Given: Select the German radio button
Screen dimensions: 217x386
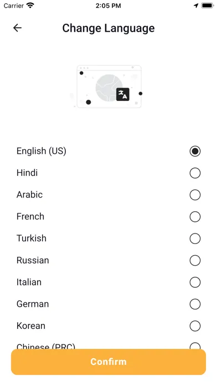Looking at the screenshot, I should pos(195,304).
